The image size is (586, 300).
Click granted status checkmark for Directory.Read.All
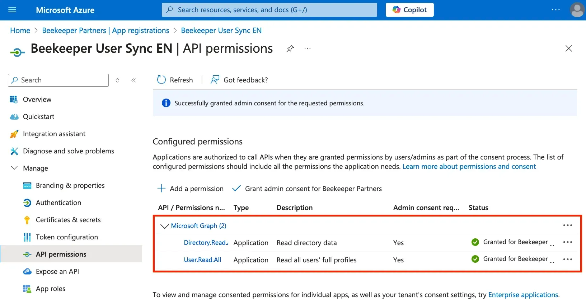coord(475,242)
